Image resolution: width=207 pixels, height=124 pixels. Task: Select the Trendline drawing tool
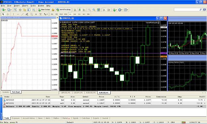pos(23,14)
